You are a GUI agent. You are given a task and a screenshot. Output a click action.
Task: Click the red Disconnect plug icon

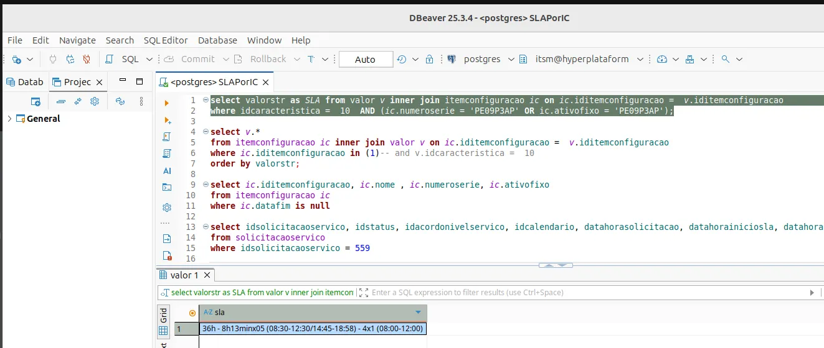(87, 59)
